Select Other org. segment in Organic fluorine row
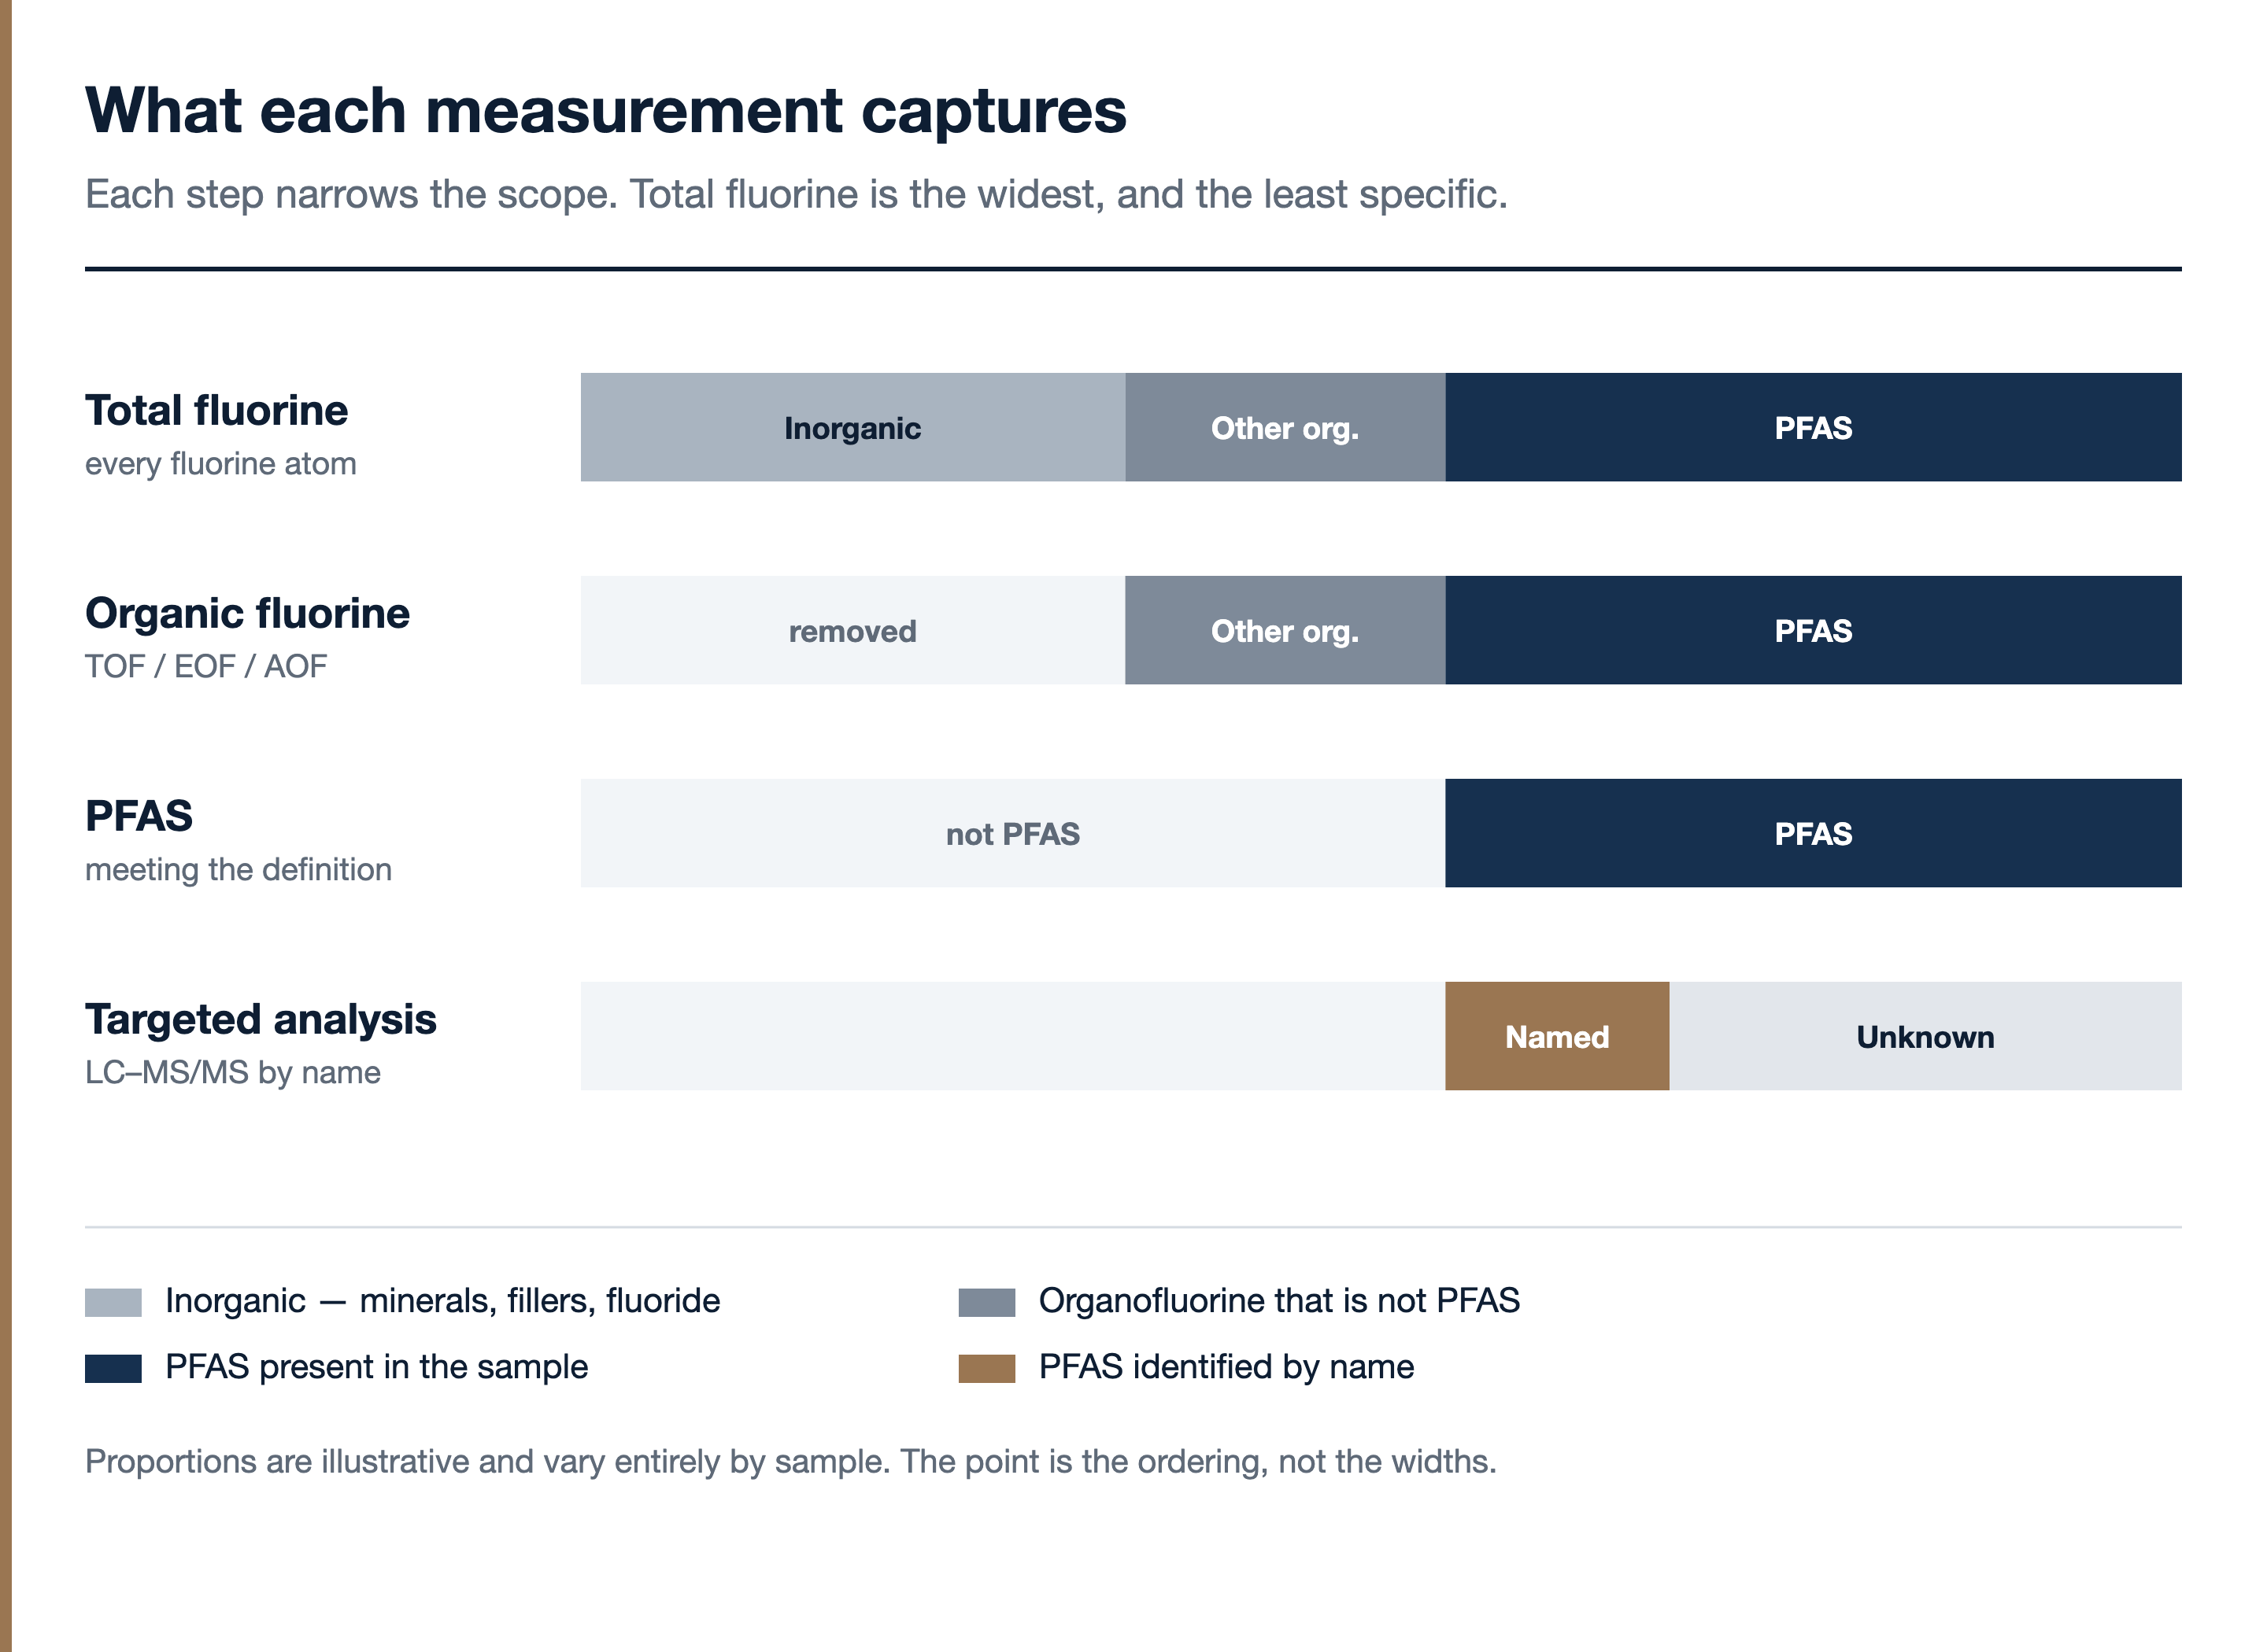This screenshot has height=1652, width=2267. point(1285,630)
